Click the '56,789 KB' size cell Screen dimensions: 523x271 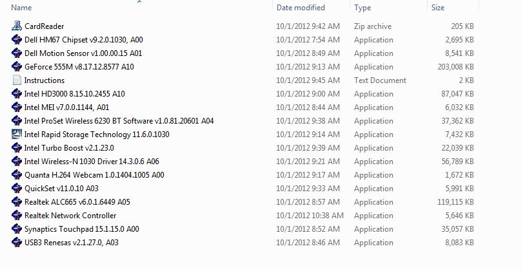coord(457,162)
